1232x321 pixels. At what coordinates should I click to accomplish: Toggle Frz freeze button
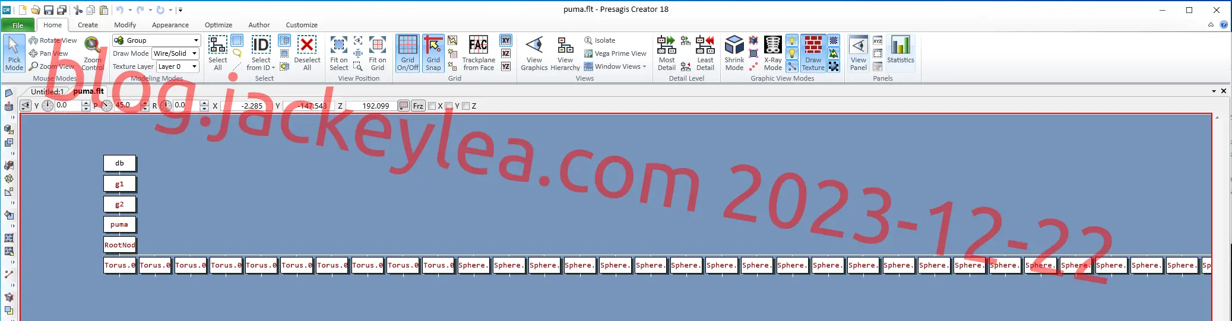[418, 106]
